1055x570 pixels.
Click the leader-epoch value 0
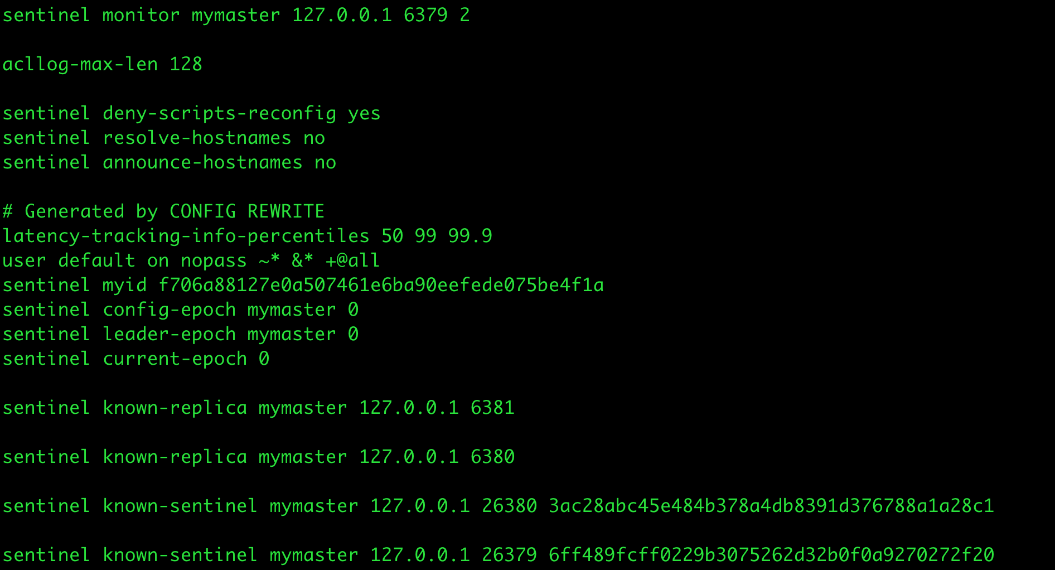(353, 334)
